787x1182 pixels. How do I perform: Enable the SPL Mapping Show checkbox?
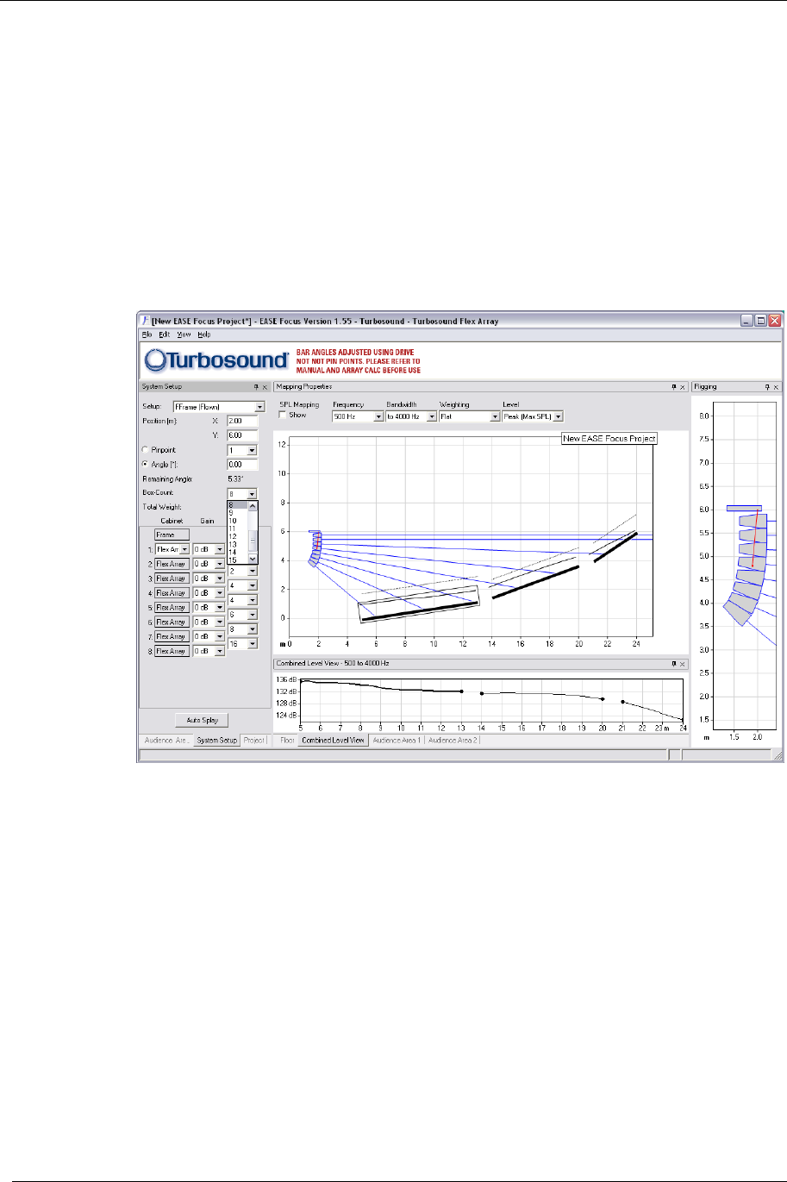pos(282,415)
